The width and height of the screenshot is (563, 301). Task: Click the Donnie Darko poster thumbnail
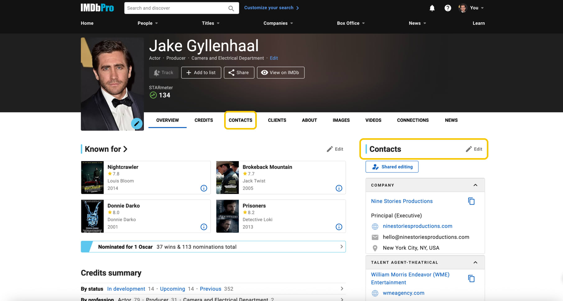point(92,216)
